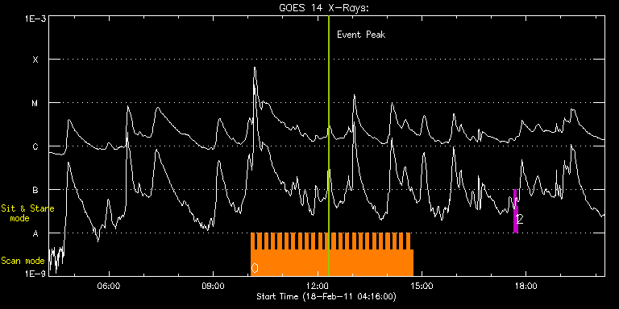Click the 15:00 time axis tick label
619x309 pixels.
coord(422,286)
